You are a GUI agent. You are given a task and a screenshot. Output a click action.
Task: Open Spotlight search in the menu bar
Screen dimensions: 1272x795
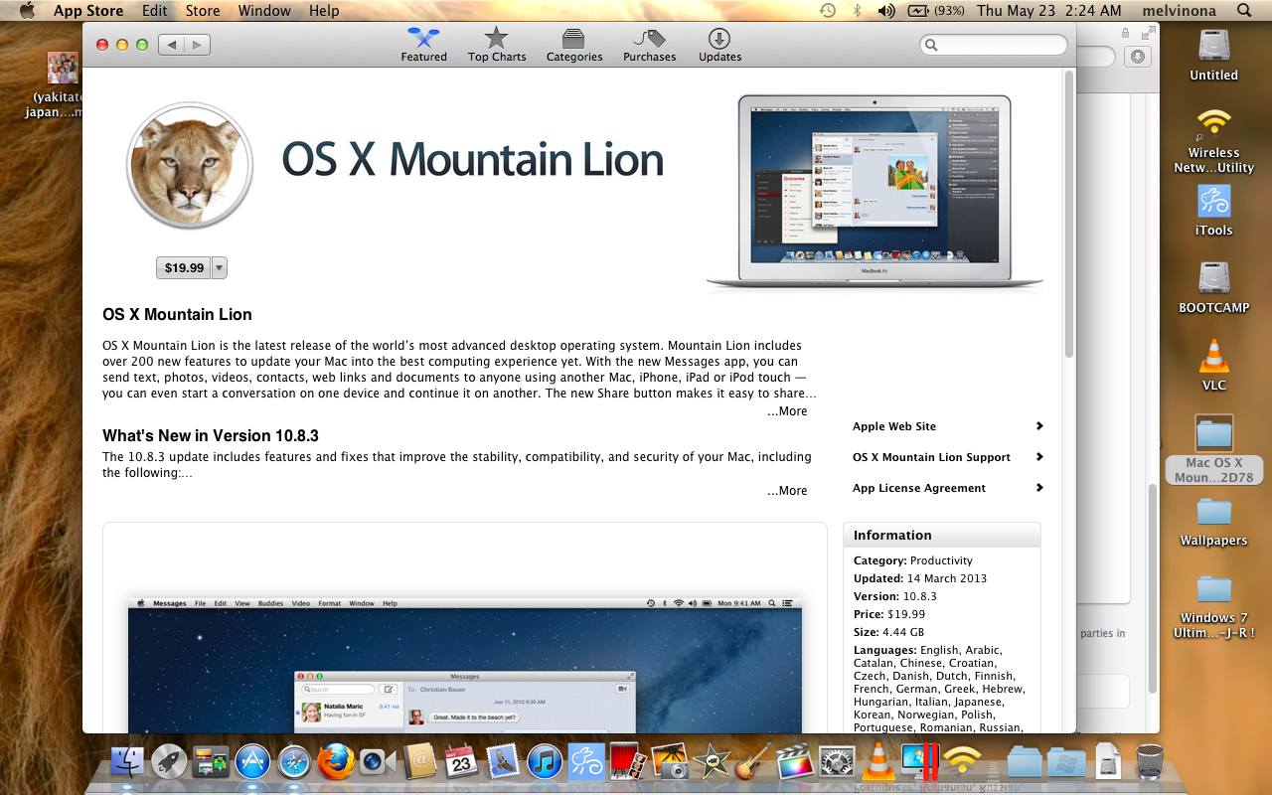[1244, 11]
